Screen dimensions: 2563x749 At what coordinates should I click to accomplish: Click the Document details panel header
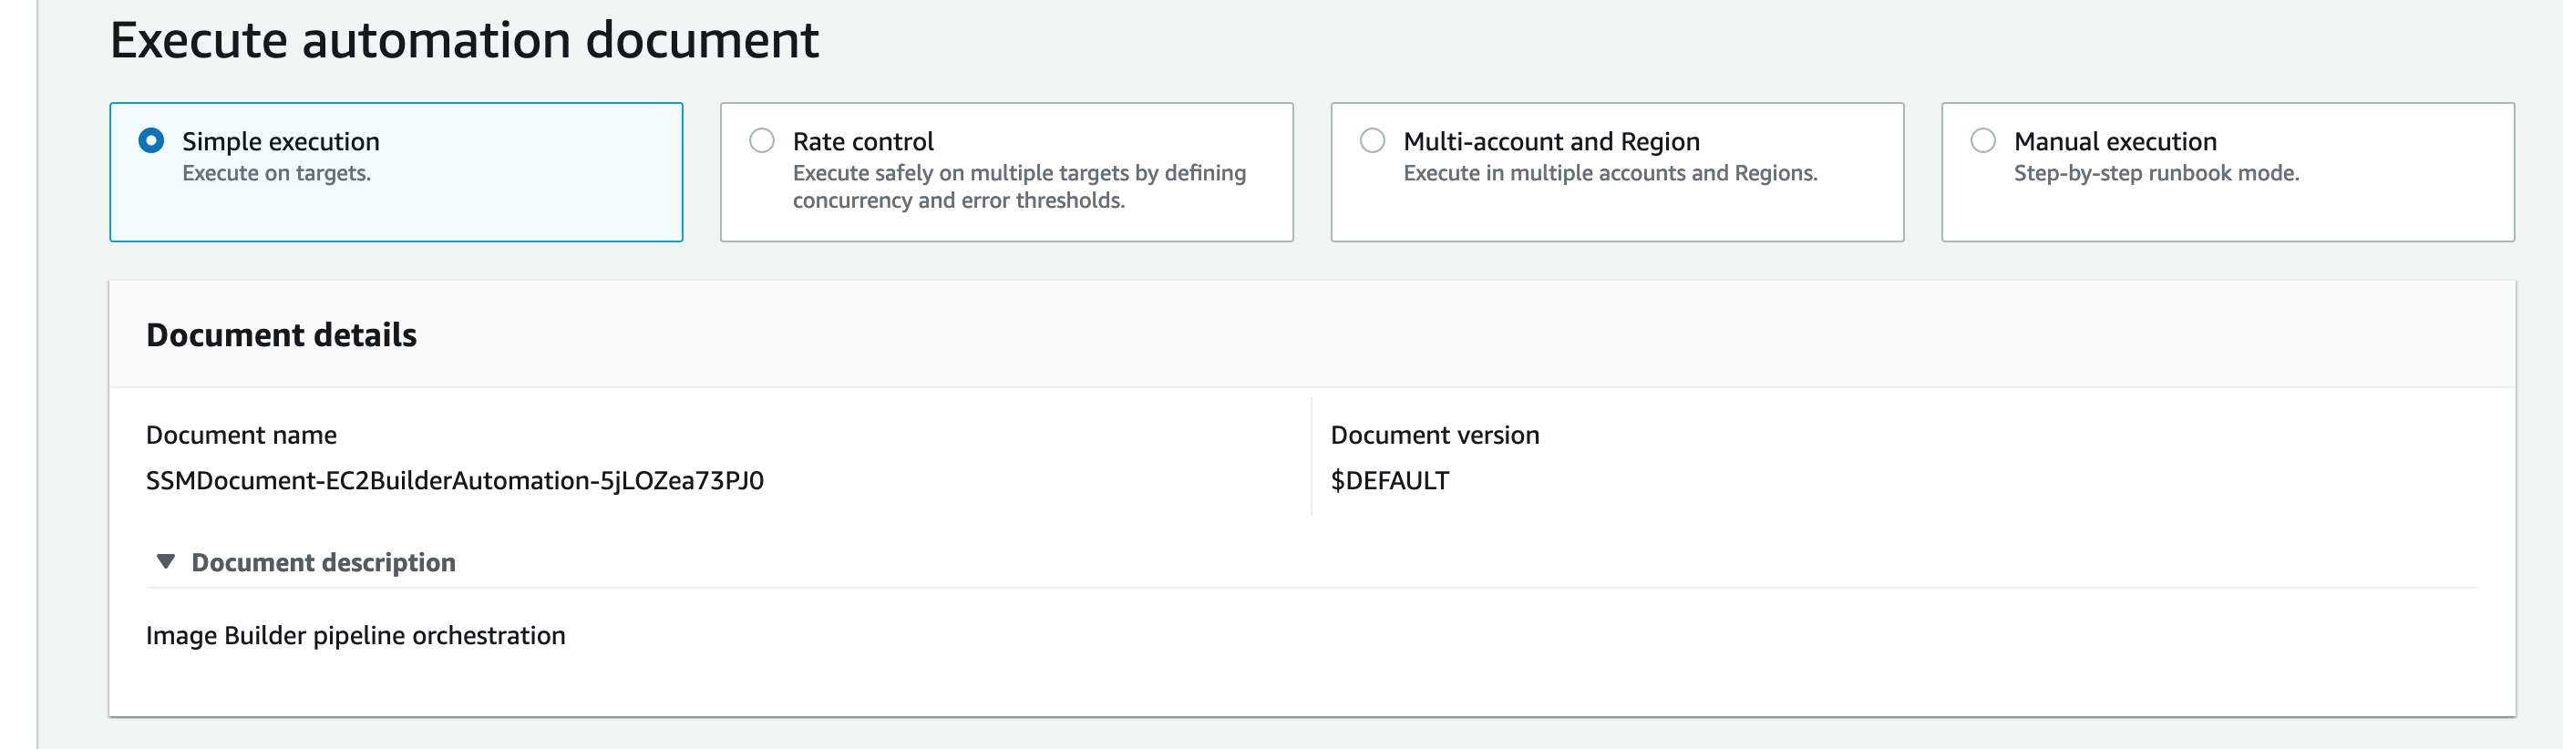coord(282,335)
